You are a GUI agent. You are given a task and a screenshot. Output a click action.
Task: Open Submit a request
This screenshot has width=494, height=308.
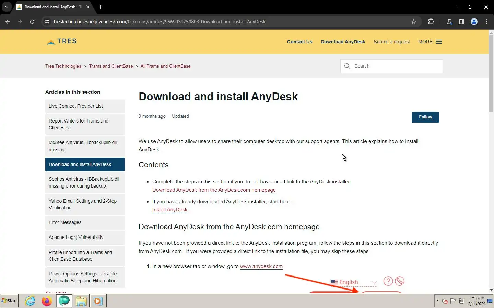point(391,42)
